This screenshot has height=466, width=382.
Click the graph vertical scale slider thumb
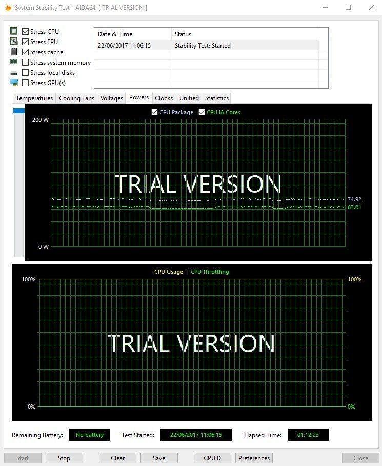19,111
